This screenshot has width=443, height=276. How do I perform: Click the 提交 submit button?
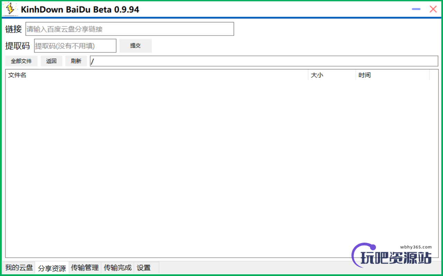click(x=135, y=46)
